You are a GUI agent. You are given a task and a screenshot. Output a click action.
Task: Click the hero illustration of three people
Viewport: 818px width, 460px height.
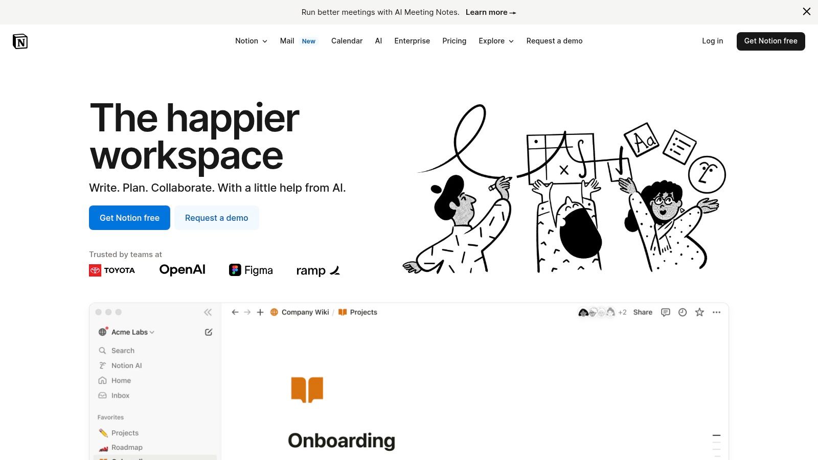[x=564, y=189]
